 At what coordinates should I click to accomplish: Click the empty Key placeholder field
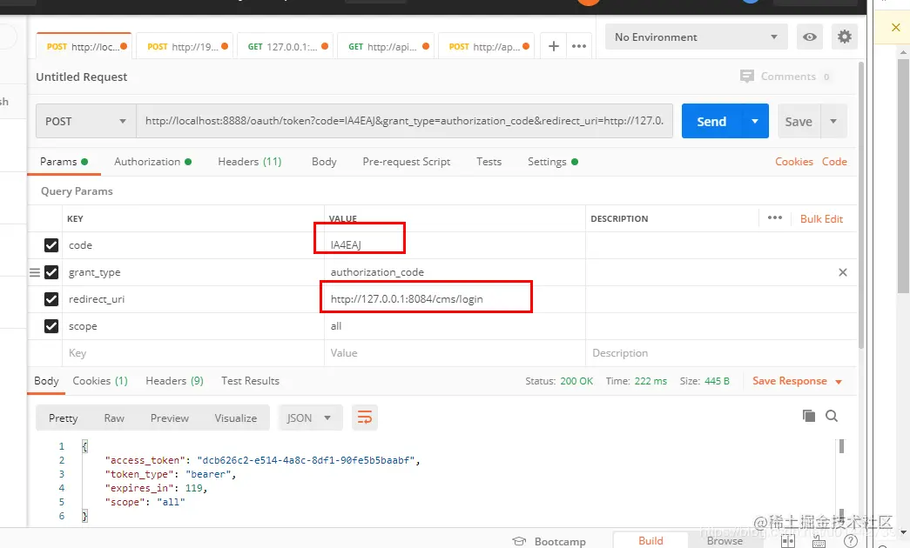pos(193,353)
